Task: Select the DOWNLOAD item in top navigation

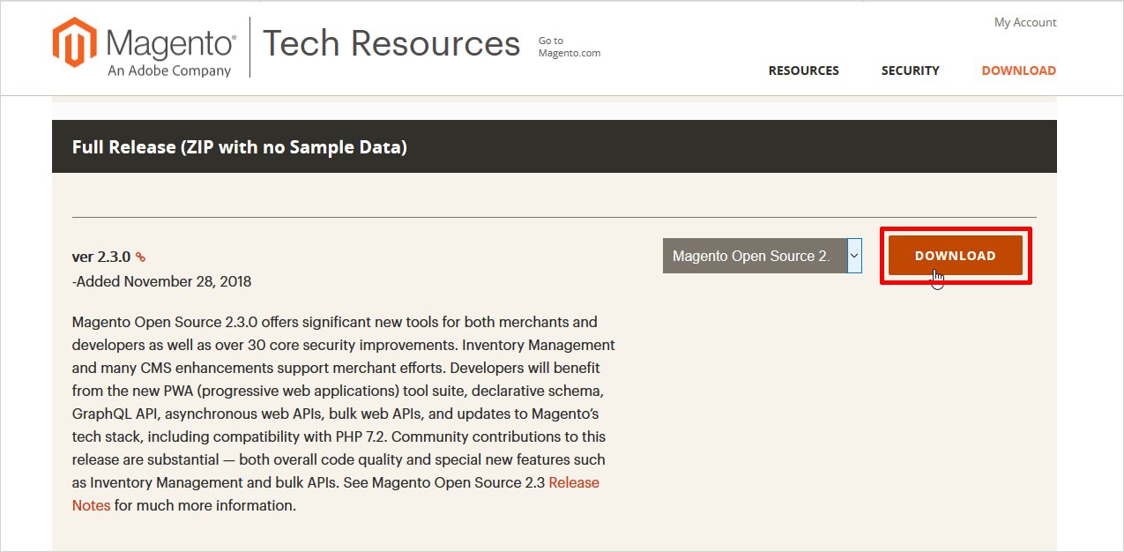Action: click(1018, 71)
